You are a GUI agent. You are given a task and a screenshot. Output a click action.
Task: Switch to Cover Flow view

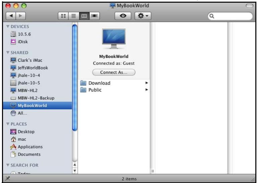click(94, 16)
